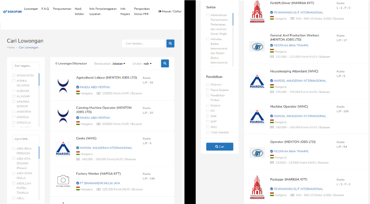The height and width of the screenshot is (204, 370).
Task: Click Masuk / Daftar login icon
Action: [x=160, y=11]
